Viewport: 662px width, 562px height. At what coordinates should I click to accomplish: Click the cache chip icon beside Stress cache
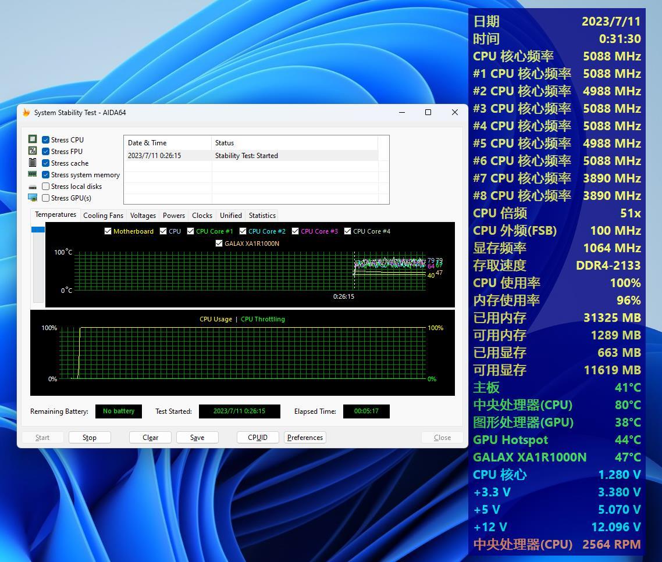(33, 163)
